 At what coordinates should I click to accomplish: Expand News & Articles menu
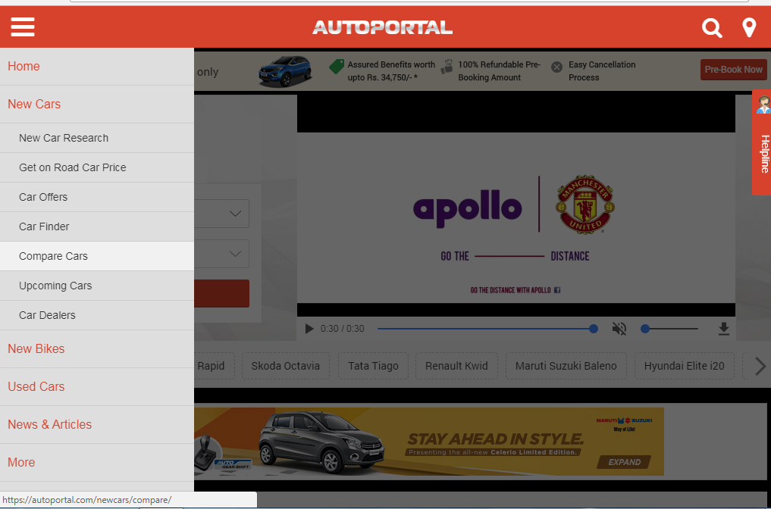click(97, 424)
